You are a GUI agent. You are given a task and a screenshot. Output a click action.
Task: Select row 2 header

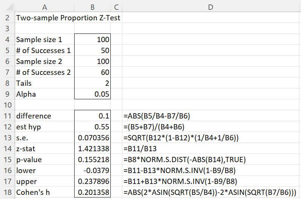pos(7,18)
